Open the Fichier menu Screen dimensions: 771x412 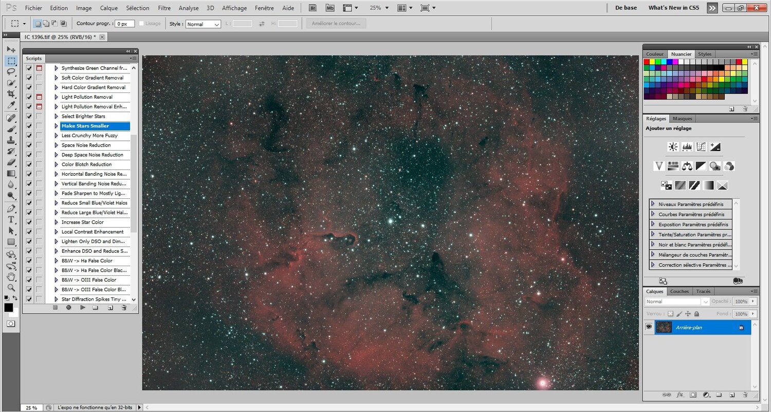tap(34, 8)
